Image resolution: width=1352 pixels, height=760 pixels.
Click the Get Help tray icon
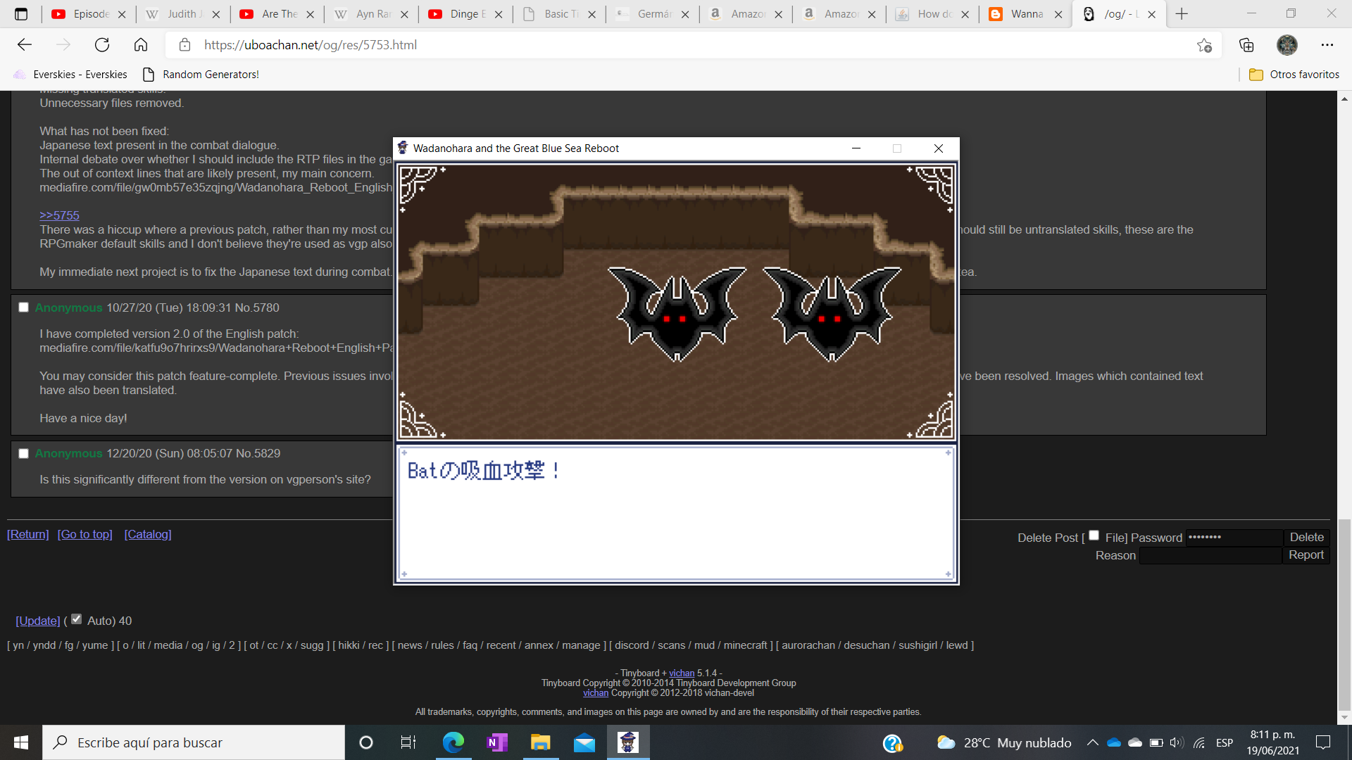pos(893,742)
